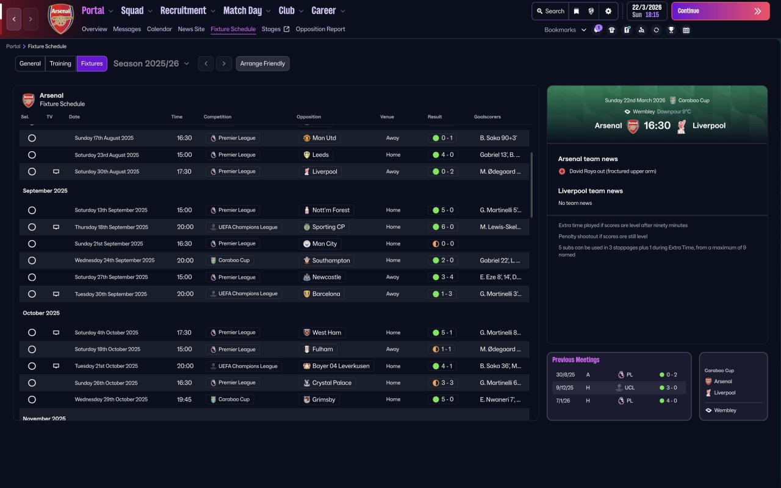The height and width of the screenshot is (488, 781).
Task: Select the Fulham fixture radio circle
Action: pos(32,350)
